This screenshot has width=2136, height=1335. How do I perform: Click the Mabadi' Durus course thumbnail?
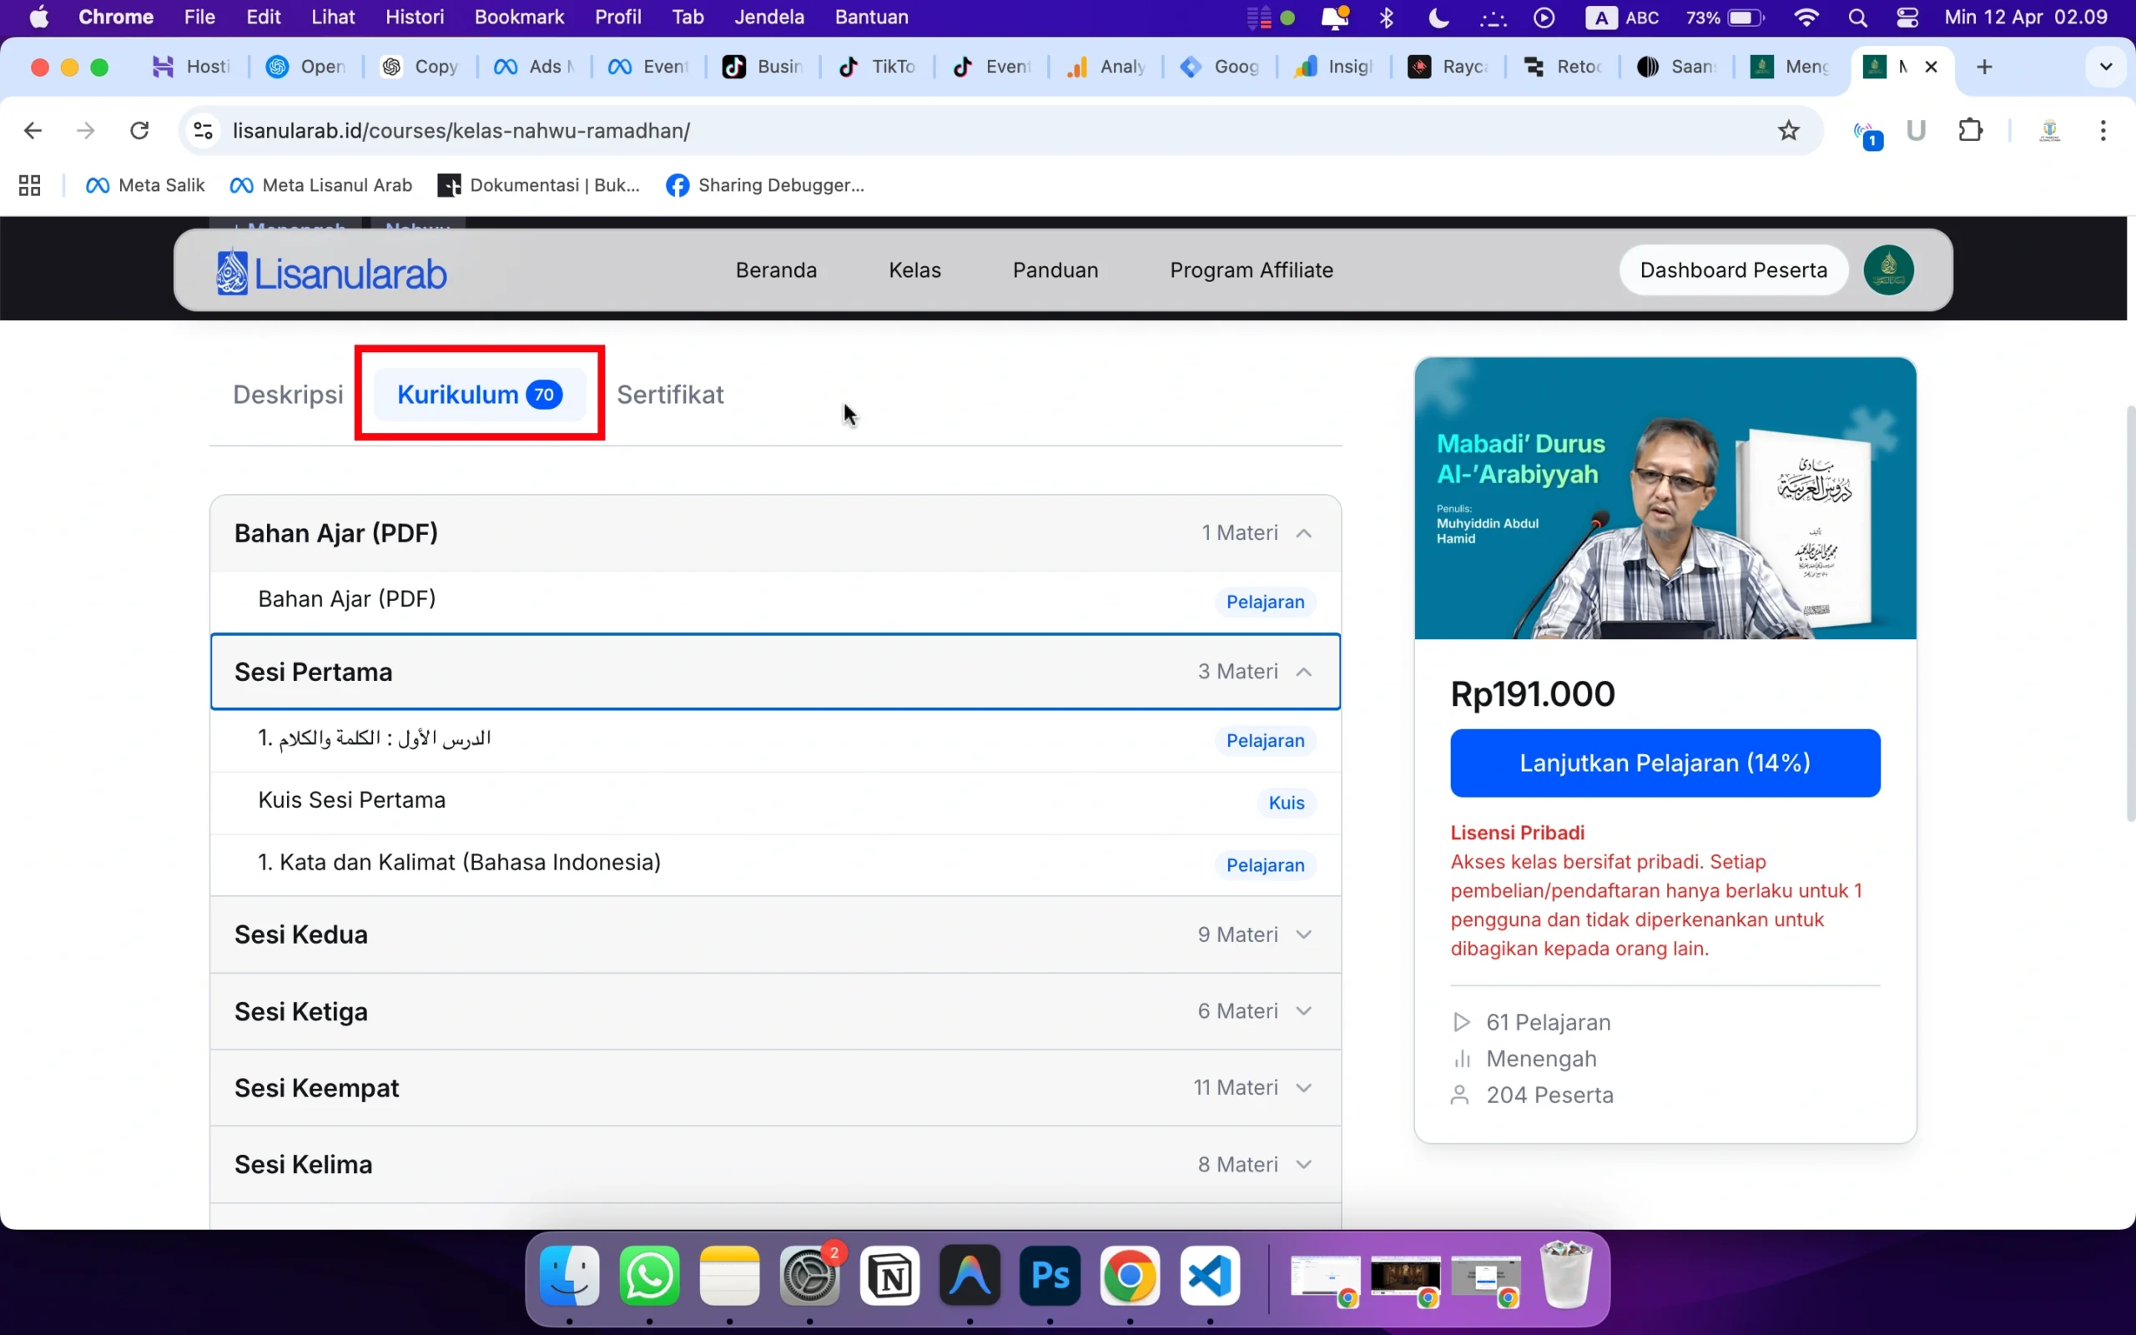1665,498
